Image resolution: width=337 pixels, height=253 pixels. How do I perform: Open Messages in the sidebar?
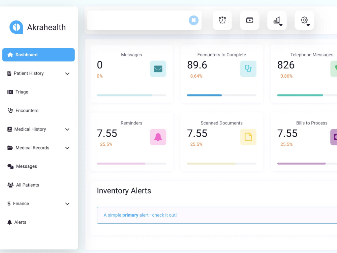(x=38, y=166)
